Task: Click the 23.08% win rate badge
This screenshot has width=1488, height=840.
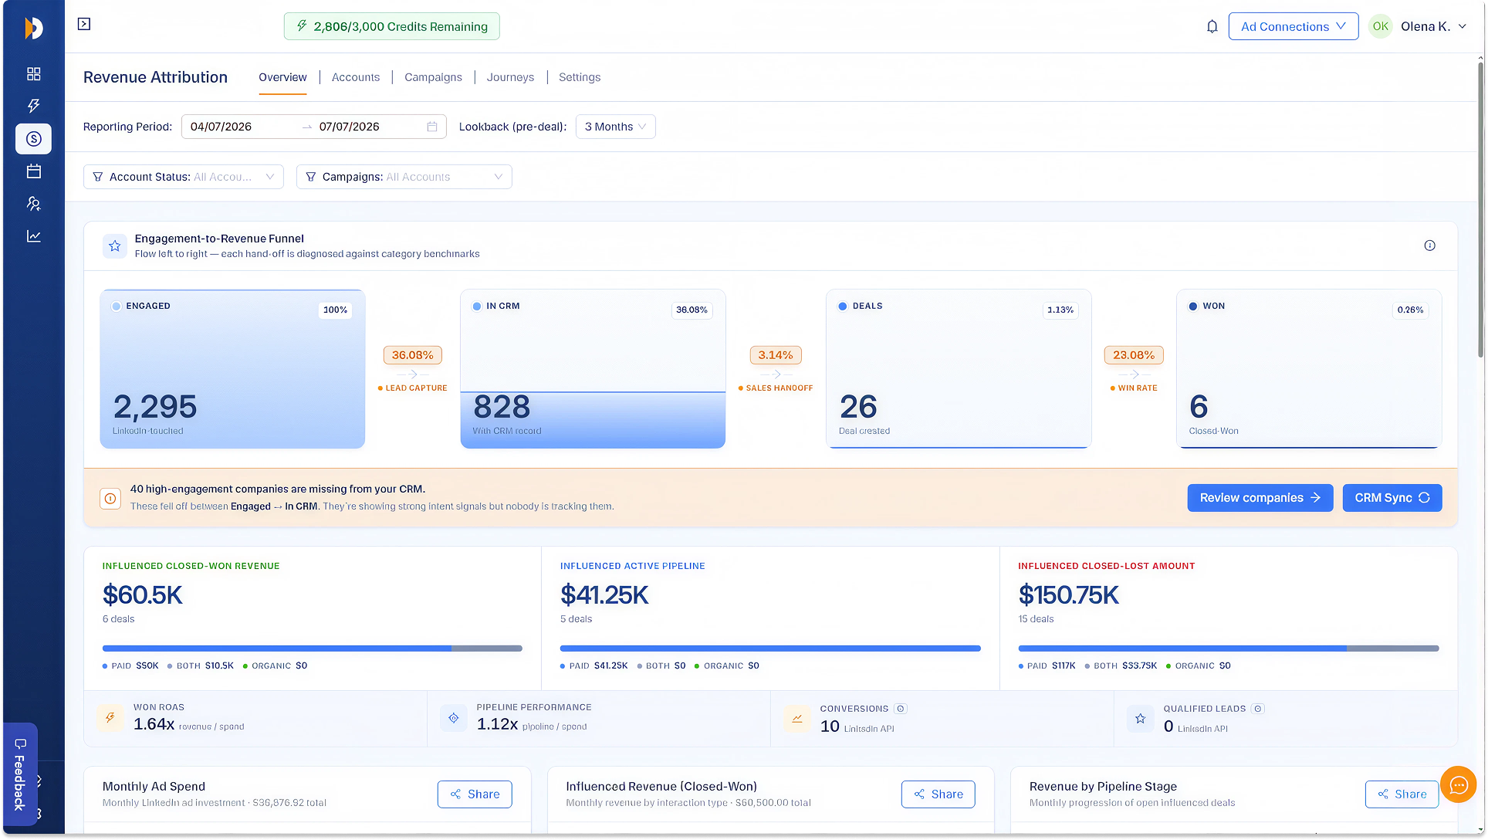Action: 1134,355
